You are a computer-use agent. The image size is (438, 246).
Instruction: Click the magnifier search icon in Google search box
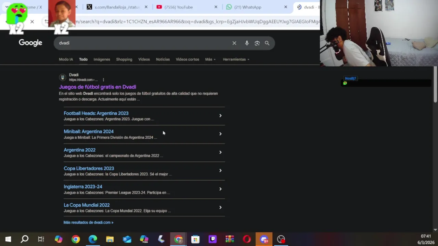tap(267, 43)
